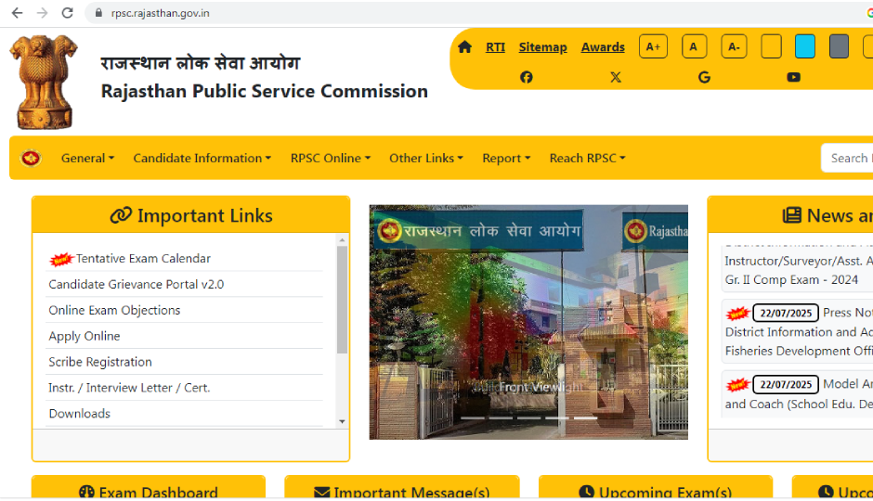Viewport: 873px width, 501px height.
Task: Click the Front View slideshow image
Action: coord(528,322)
